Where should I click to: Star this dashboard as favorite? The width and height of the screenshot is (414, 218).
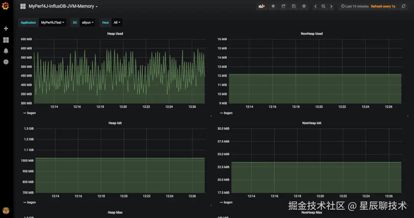pyautogui.click(x=273, y=7)
